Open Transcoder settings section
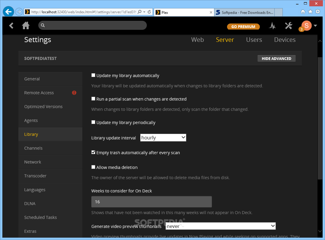325x240 pixels. [x=50, y=176]
